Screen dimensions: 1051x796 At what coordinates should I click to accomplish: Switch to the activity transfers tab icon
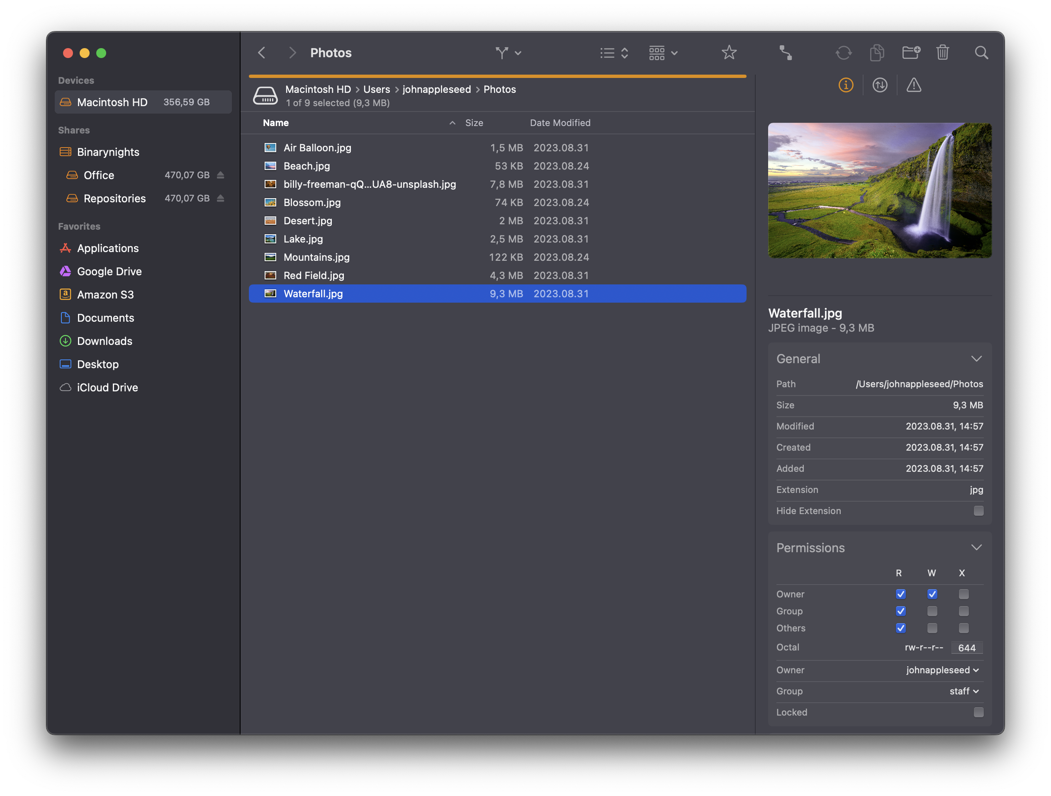coord(879,85)
